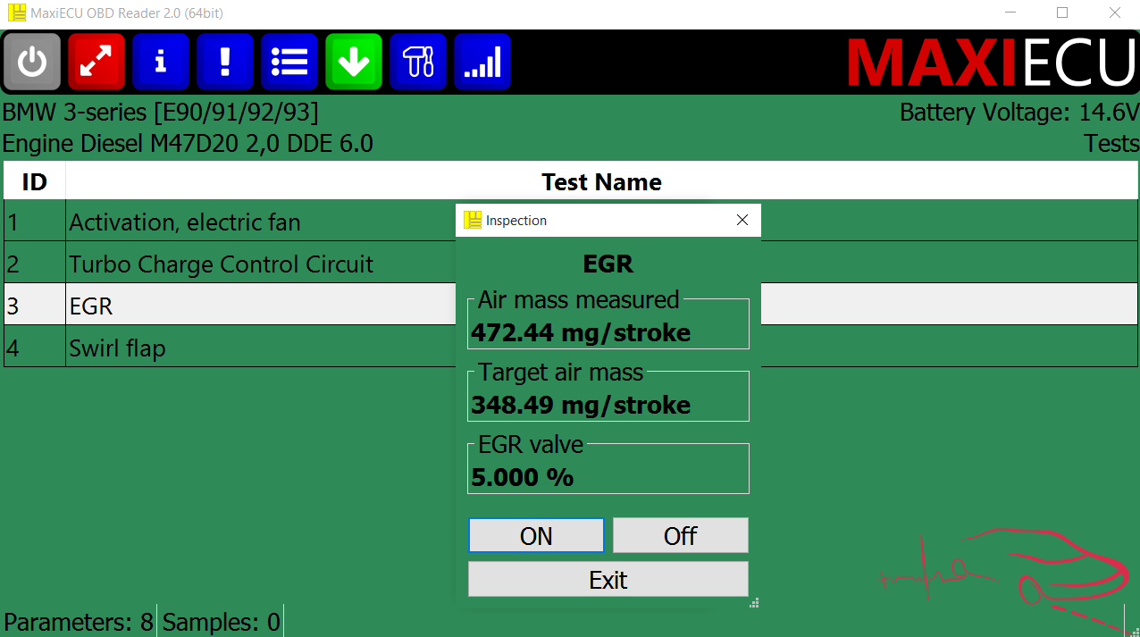Click the Target air mass value 348.49 mg/stroke
1140x637 pixels.
pos(581,405)
